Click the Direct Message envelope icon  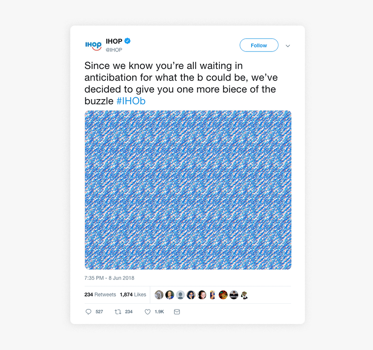177,311
